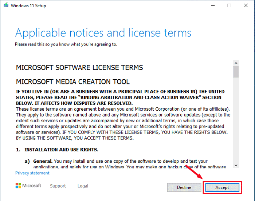Click the license text scrollbar thumb

click(x=236, y=72)
